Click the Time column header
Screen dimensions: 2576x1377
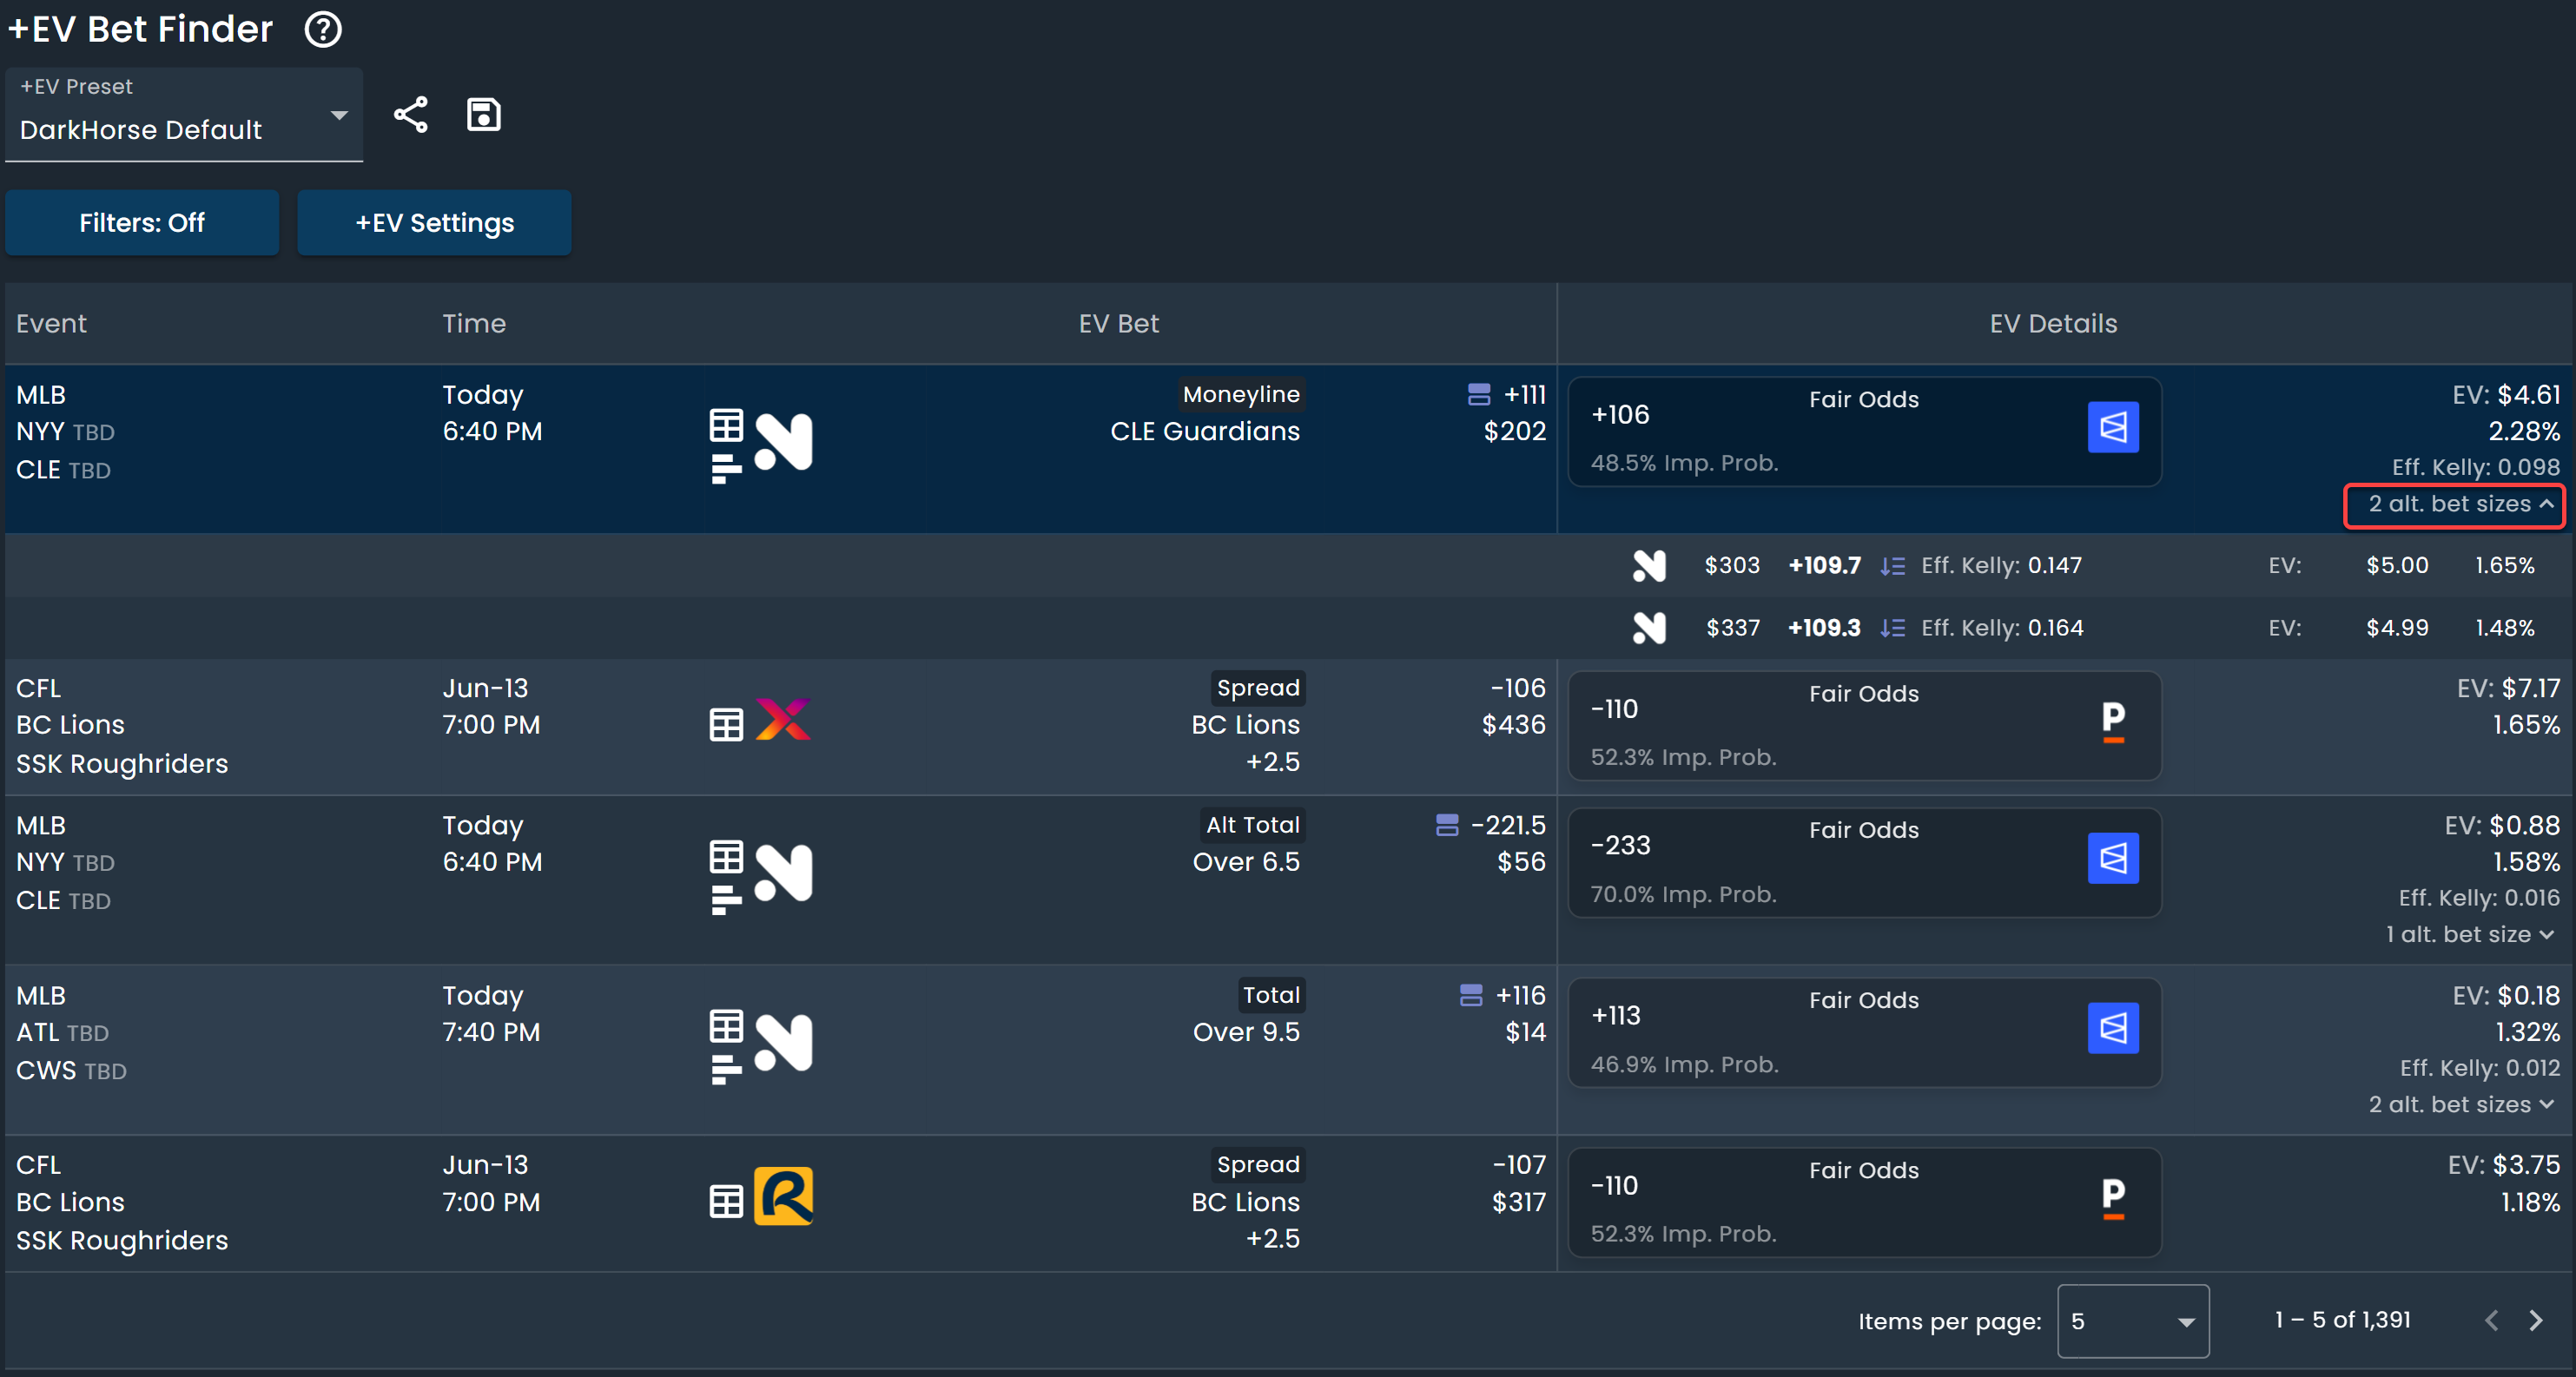coord(474,324)
